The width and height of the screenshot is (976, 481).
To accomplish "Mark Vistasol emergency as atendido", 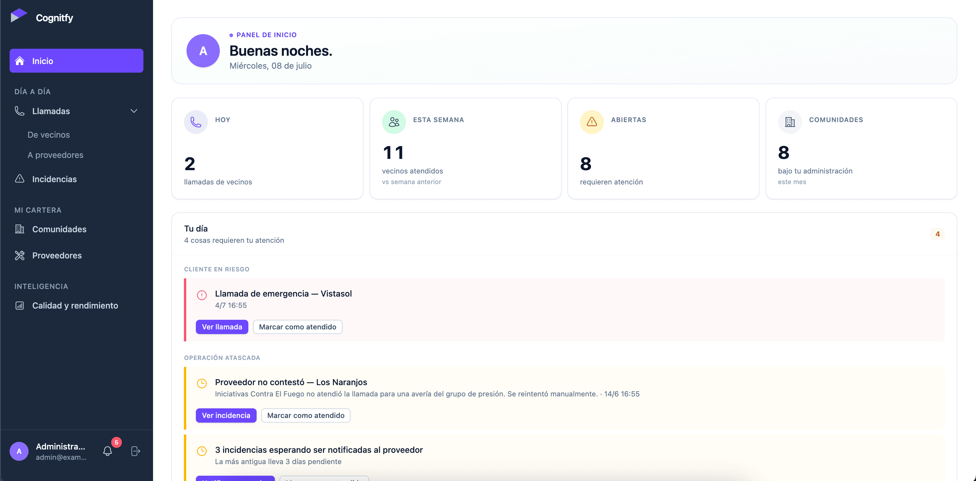I will click(x=297, y=326).
